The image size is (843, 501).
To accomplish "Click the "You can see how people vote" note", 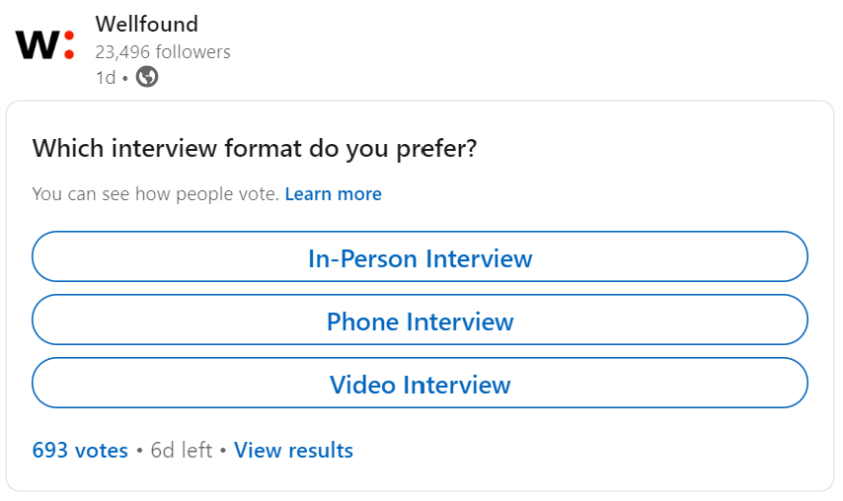I will point(155,194).
